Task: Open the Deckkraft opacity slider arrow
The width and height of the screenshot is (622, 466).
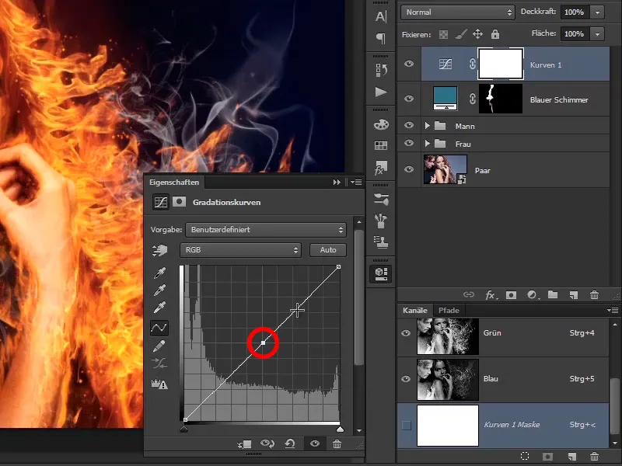Action: (x=597, y=12)
